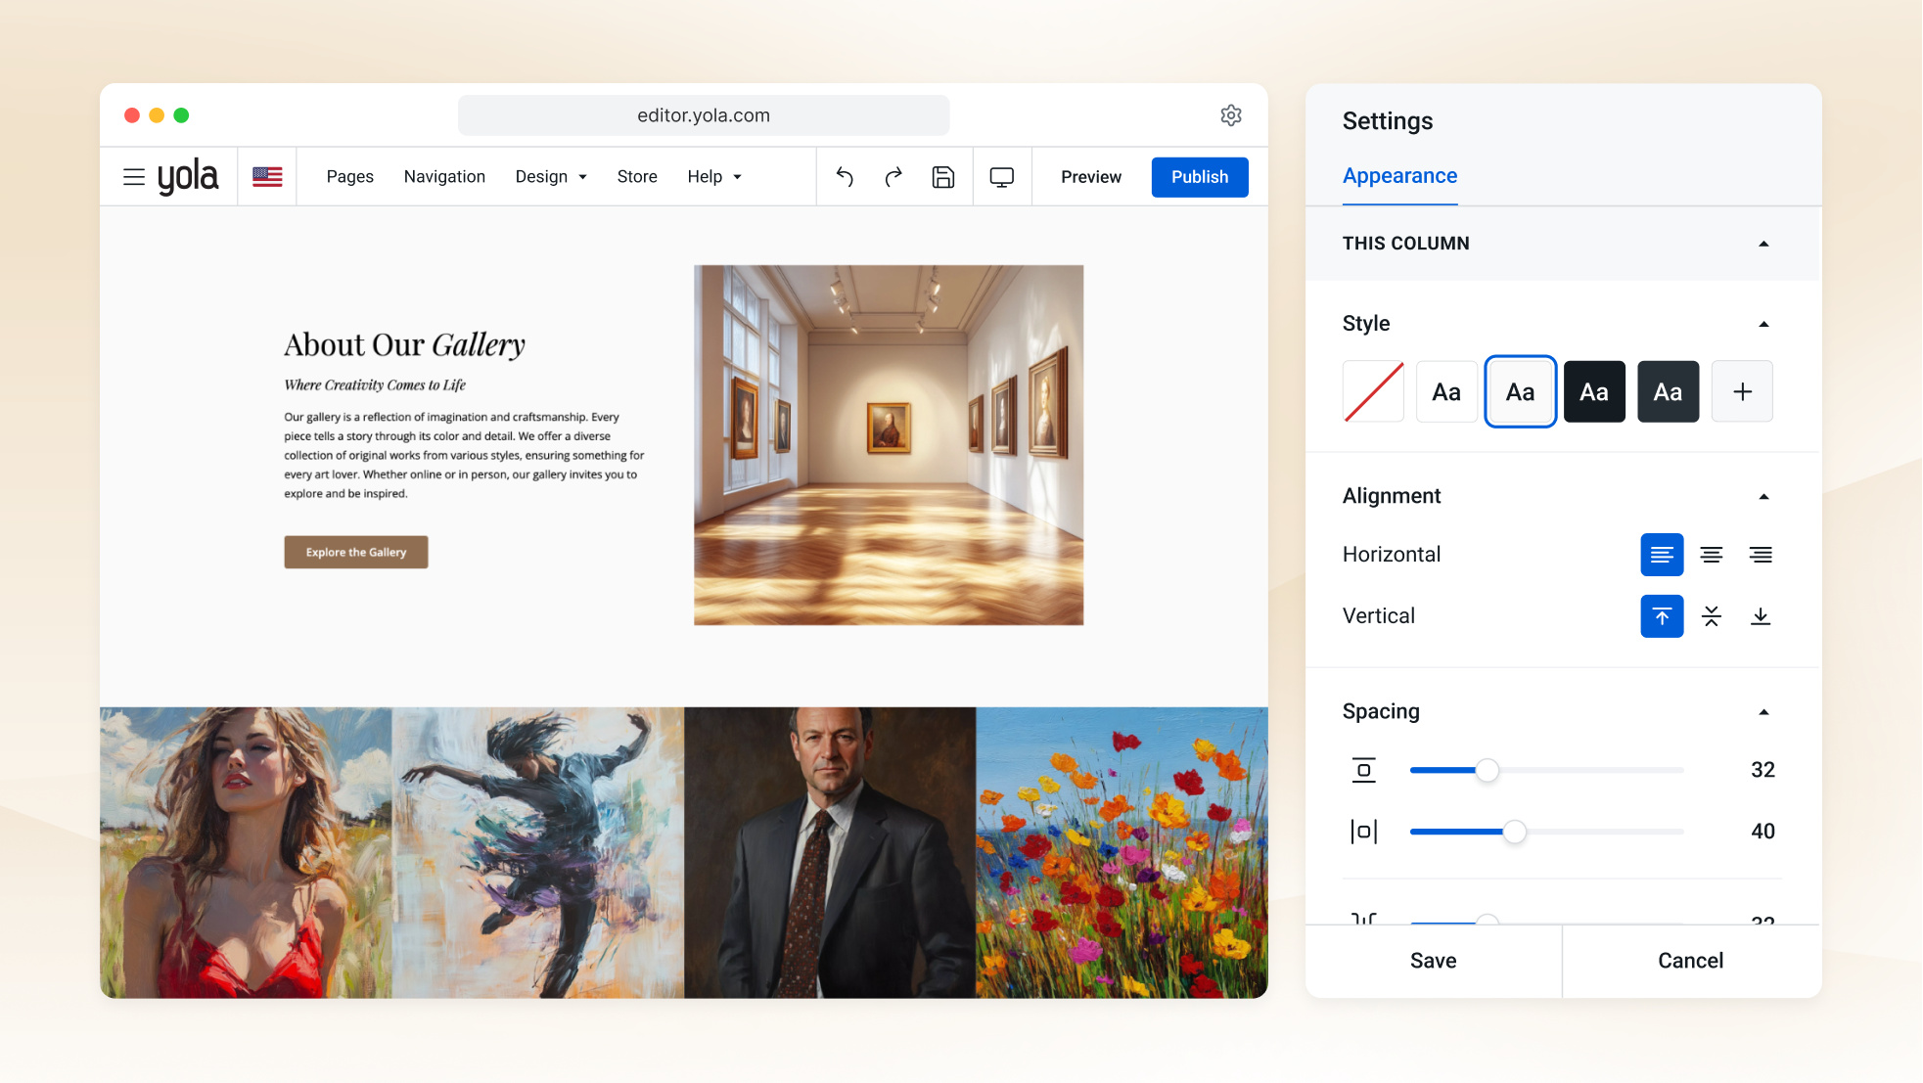Choose the dark gray Aa style
This screenshot has height=1083, width=1923.
click(1669, 391)
